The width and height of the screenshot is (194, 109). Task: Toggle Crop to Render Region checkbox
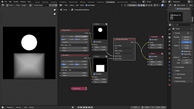coord(182,54)
